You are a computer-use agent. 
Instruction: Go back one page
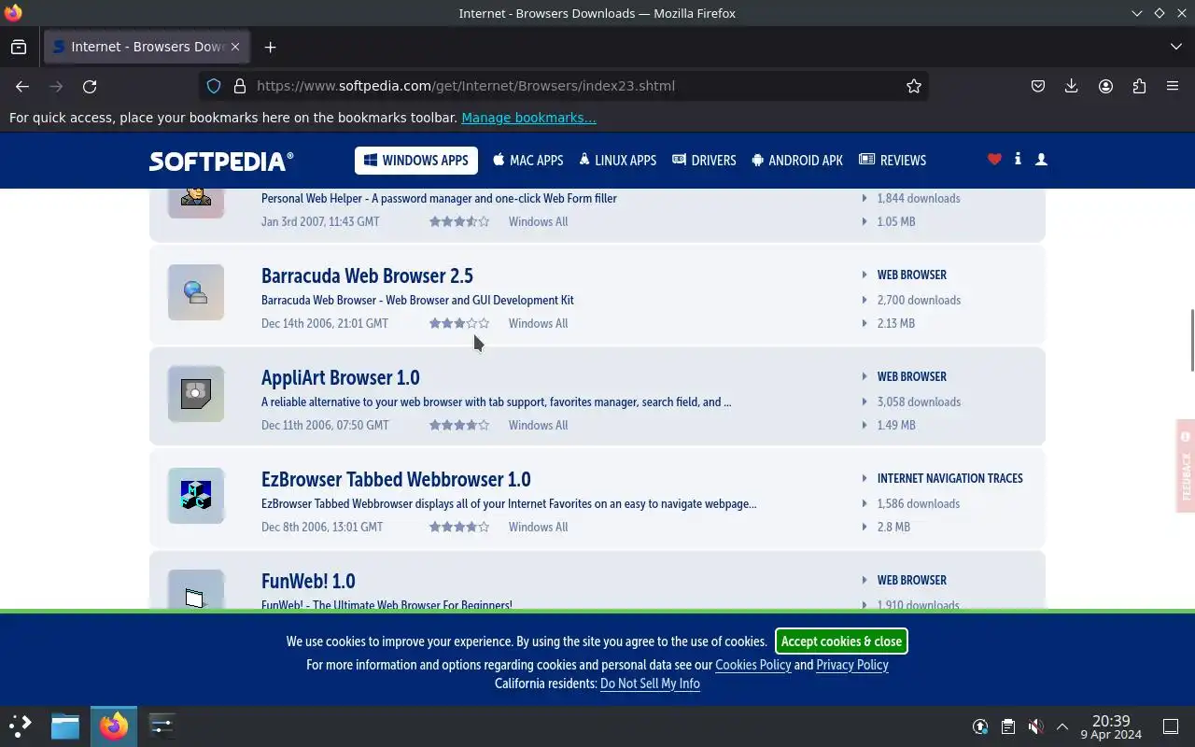coord(22,86)
